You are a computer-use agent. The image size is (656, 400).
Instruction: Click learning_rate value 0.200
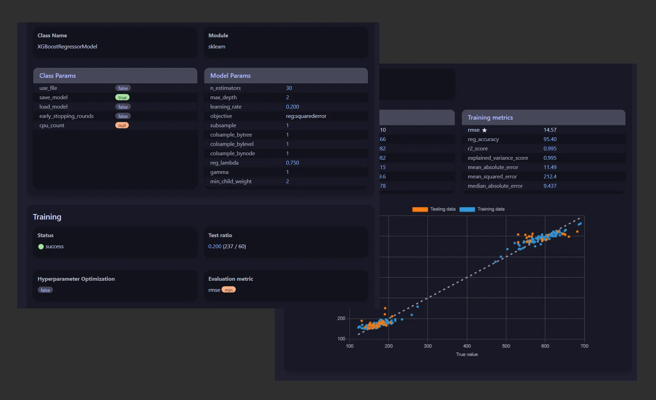tap(293, 107)
